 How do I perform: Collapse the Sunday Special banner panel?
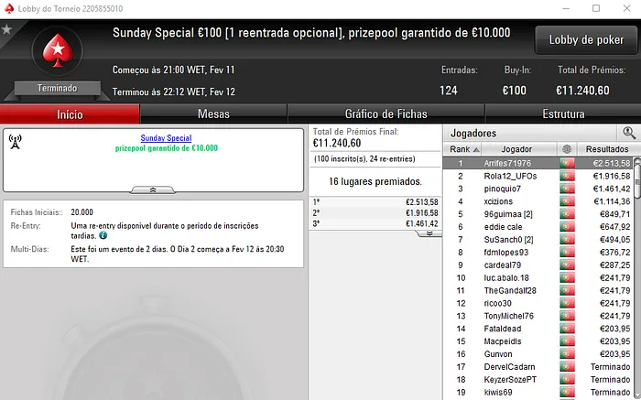153,190
